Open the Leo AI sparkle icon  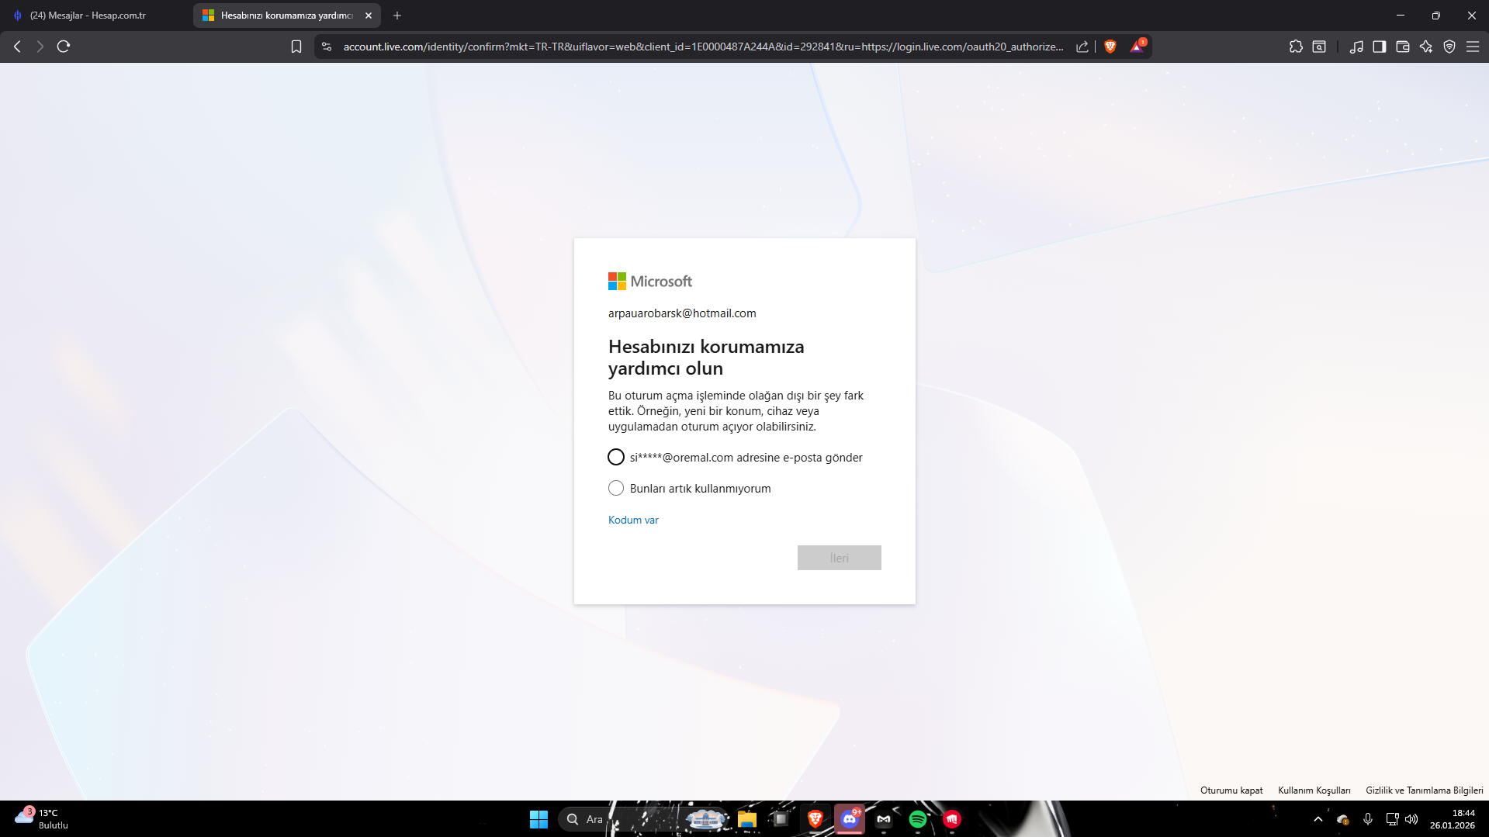point(1426,47)
